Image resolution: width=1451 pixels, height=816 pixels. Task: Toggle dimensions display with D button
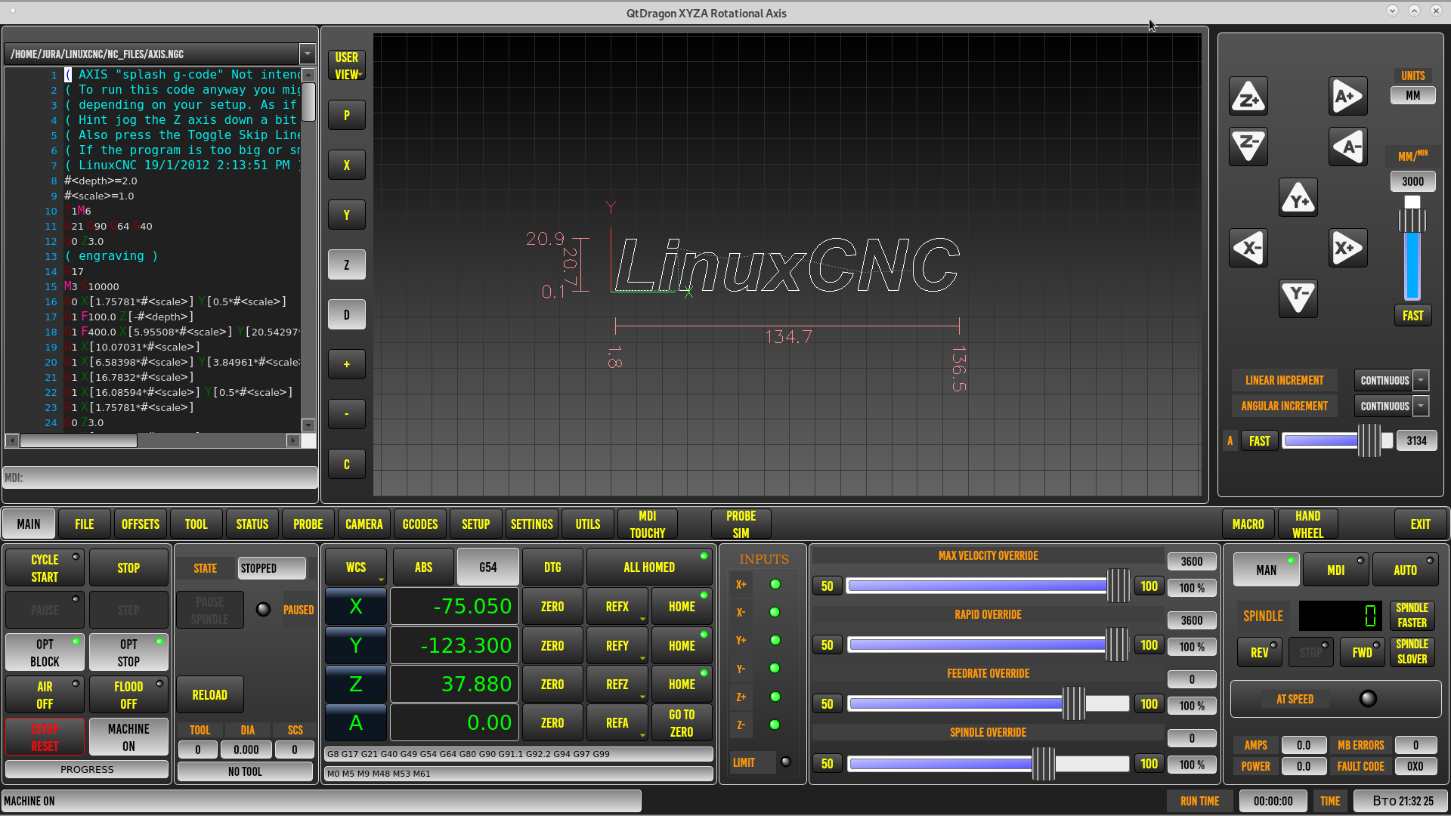click(347, 315)
